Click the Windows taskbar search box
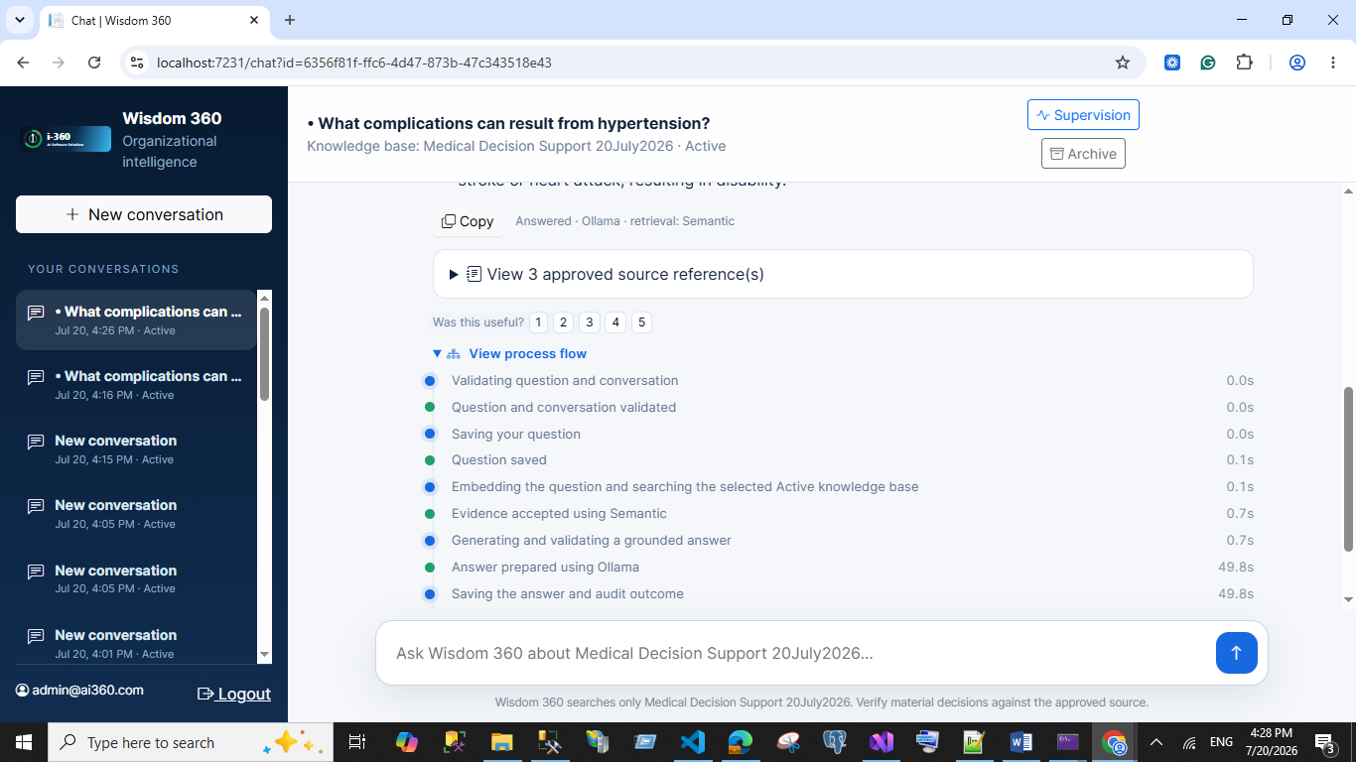Screen dimensions: 1356x762 click(x=191, y=742)
